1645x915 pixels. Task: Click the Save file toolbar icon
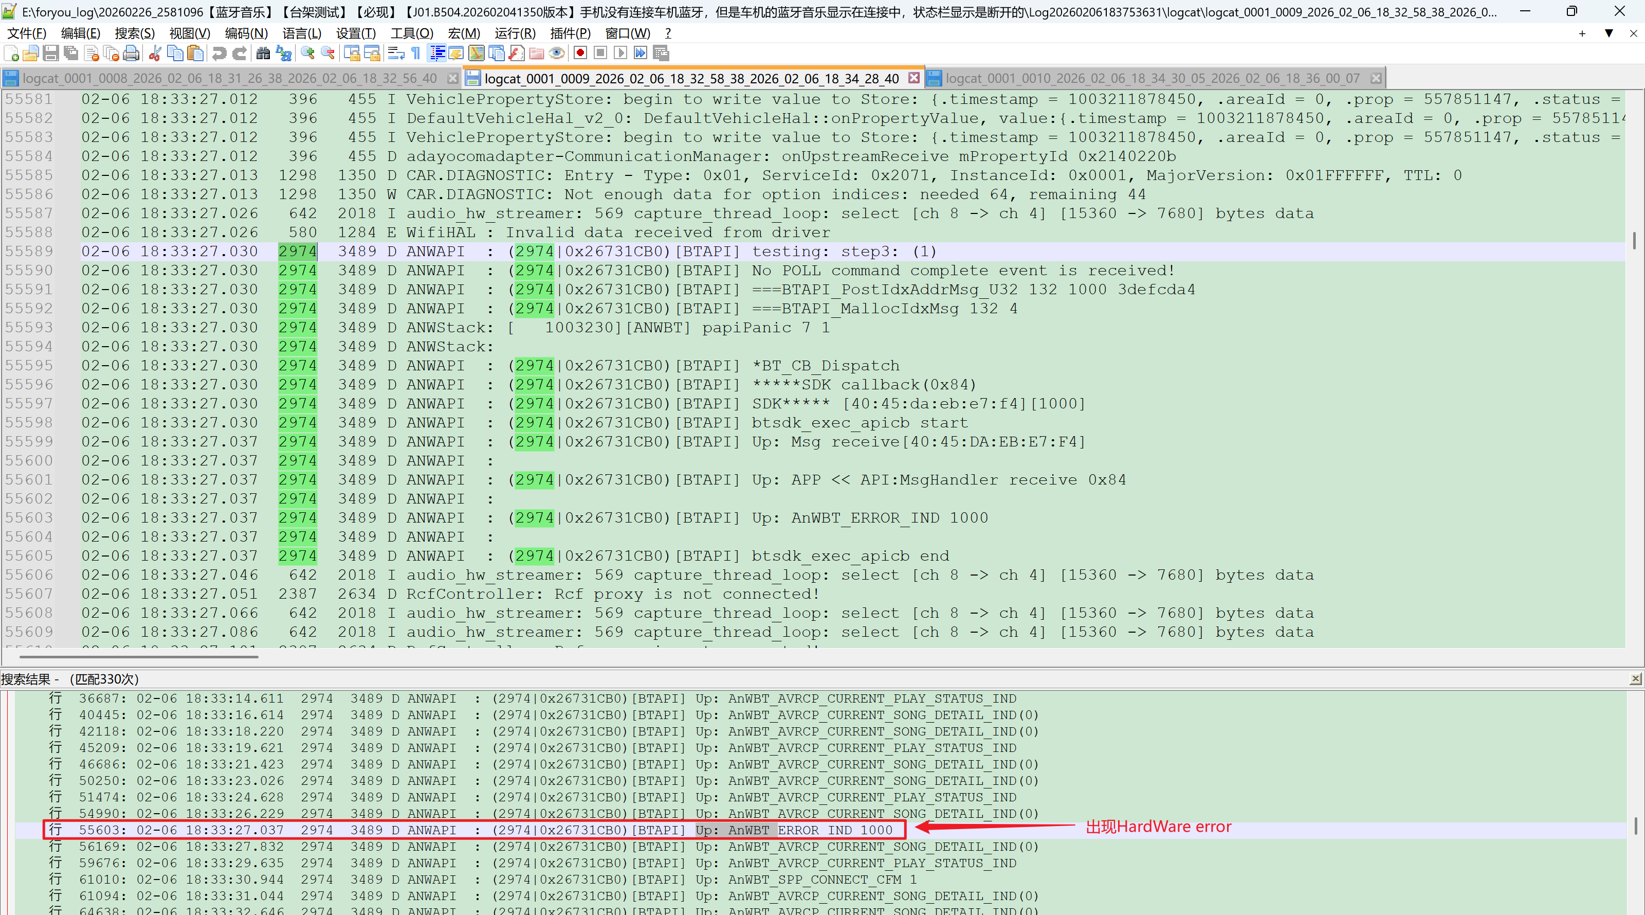tap(51, 53)
